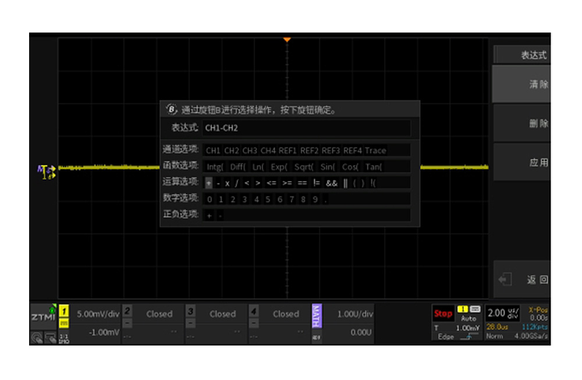The width and height of the screenshot is (582, 380).
Task: Open the 2.00 us/div timebase setting
Action: [503, 313]
